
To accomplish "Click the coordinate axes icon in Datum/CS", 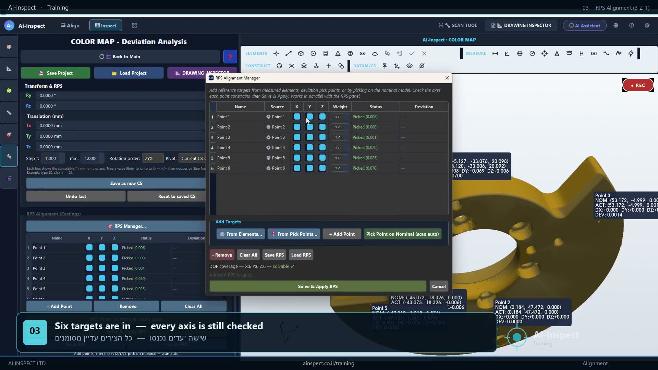I will pyautogui.click(x=397, y=66).
